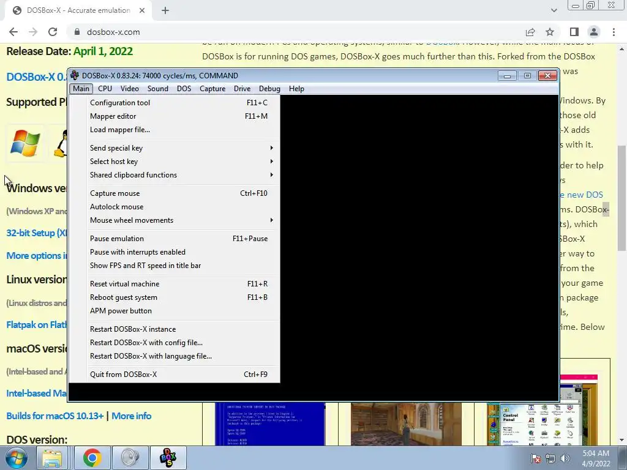This screenshot has width=627, height=470.
Task: Open More info link for macOS
Action: click(132, 416)
